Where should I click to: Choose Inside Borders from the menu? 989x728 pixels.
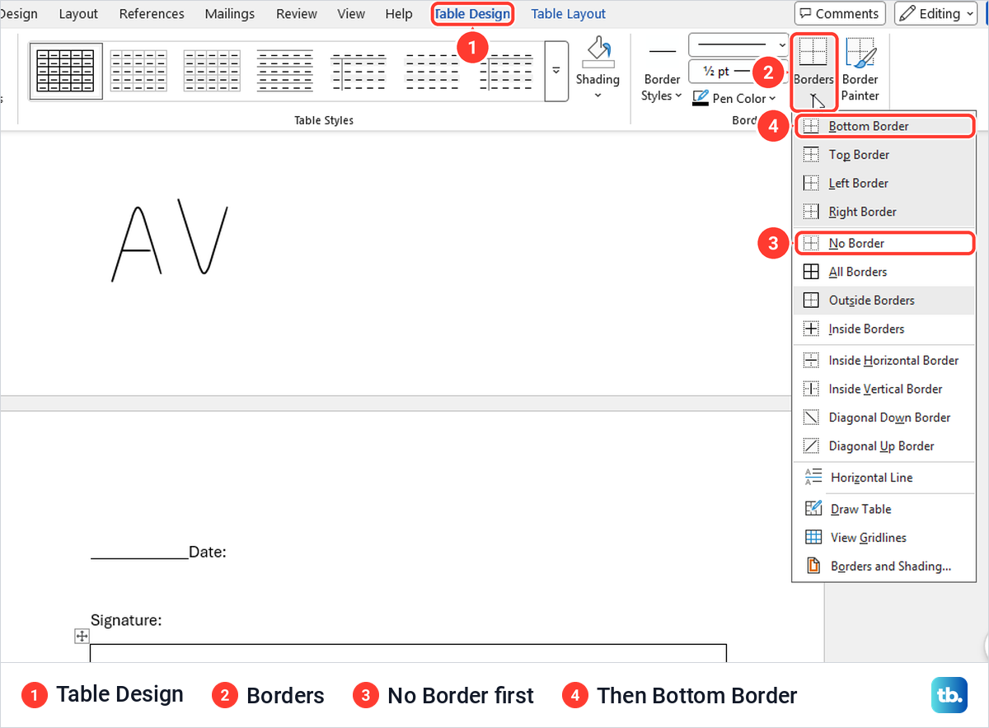[x=884, y=329]
